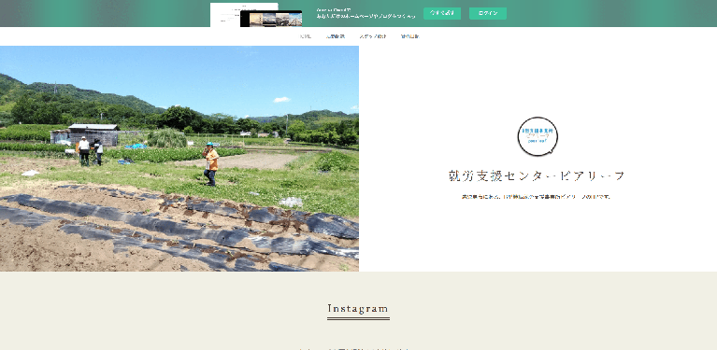Click the ログイン button in the banner
Image resolution: width=717 pixels, height=350 pixels.
coord(487,13)
